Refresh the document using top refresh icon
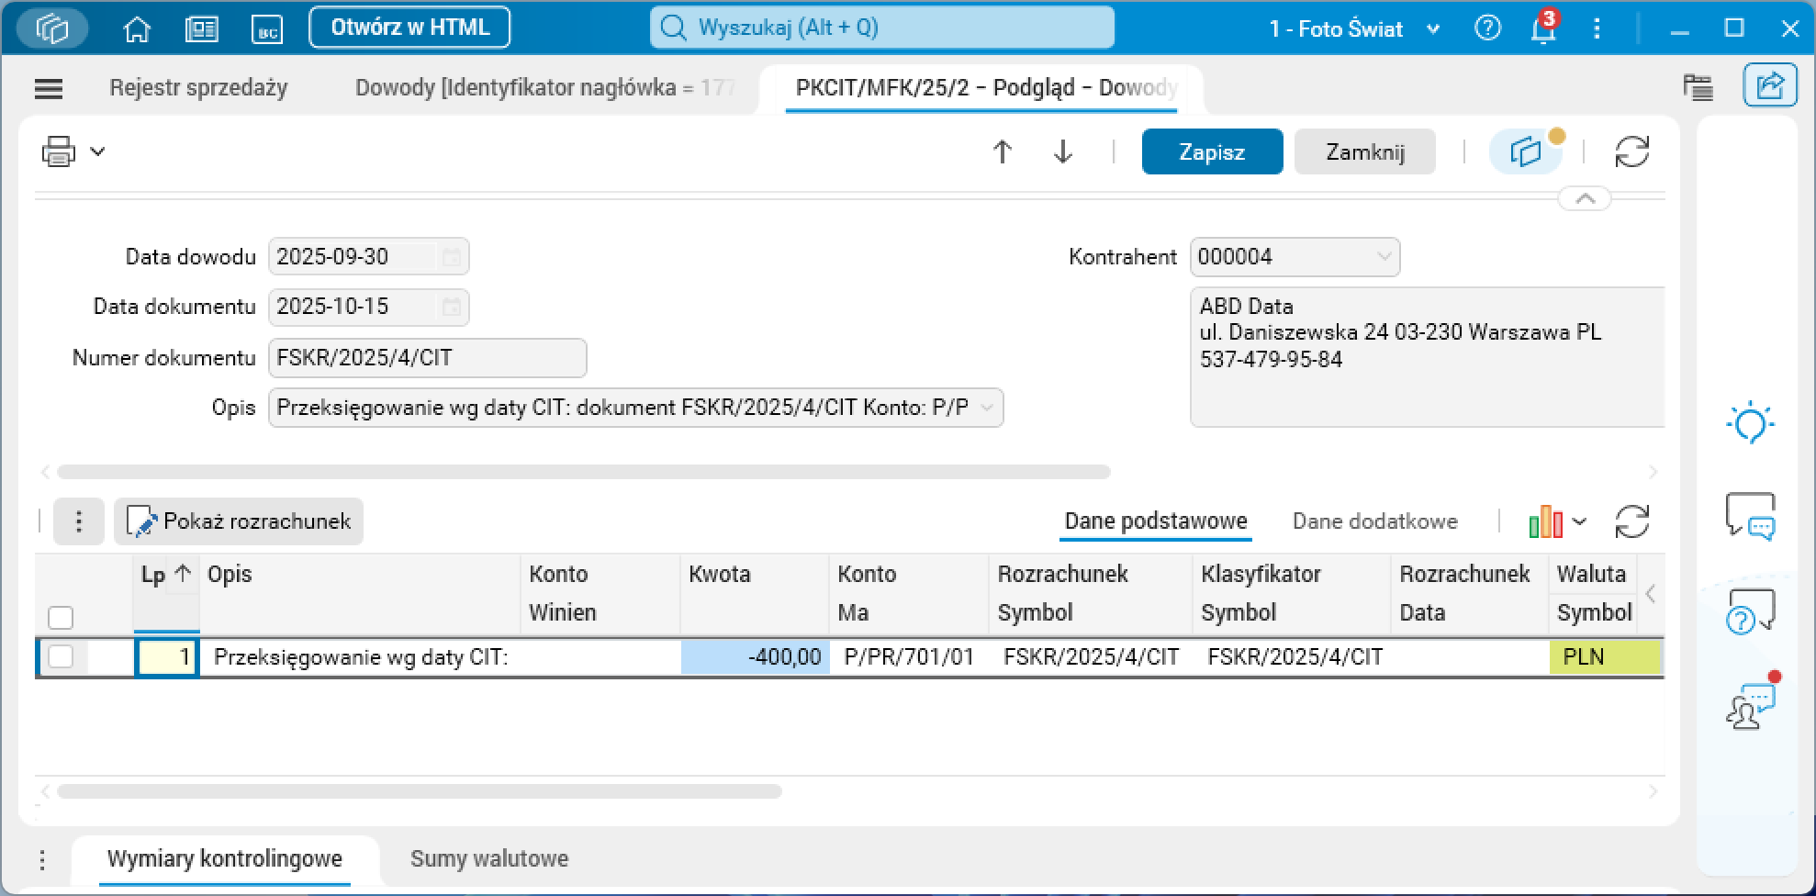Screen dimensions: 1816x896 pyautogui.click(x=1631, y=151)
